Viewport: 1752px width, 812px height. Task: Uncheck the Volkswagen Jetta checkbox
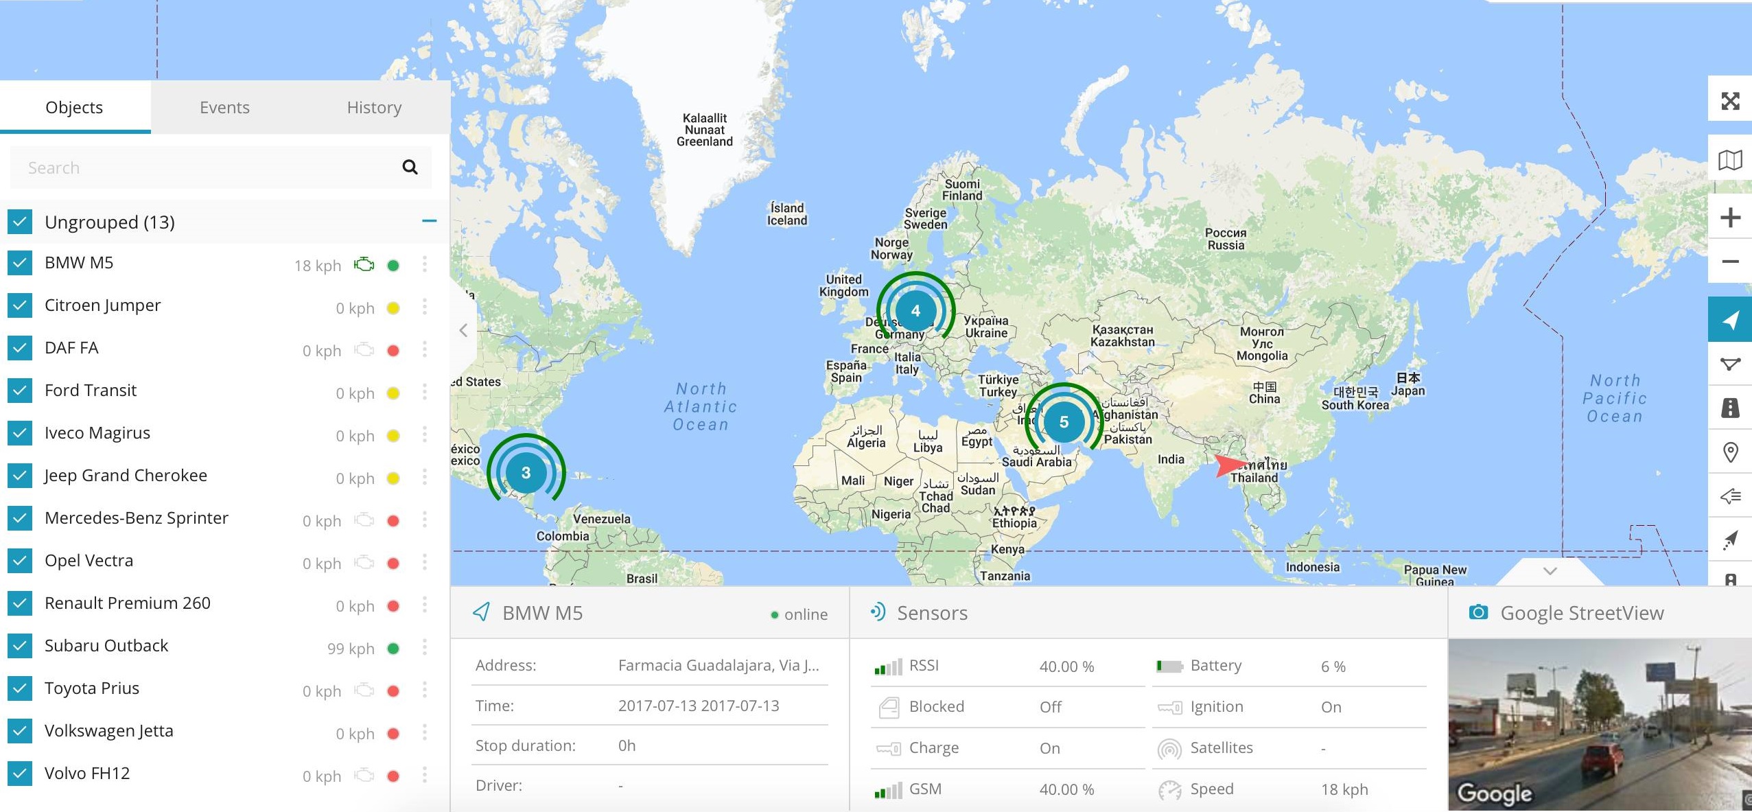tap(20, 731)
